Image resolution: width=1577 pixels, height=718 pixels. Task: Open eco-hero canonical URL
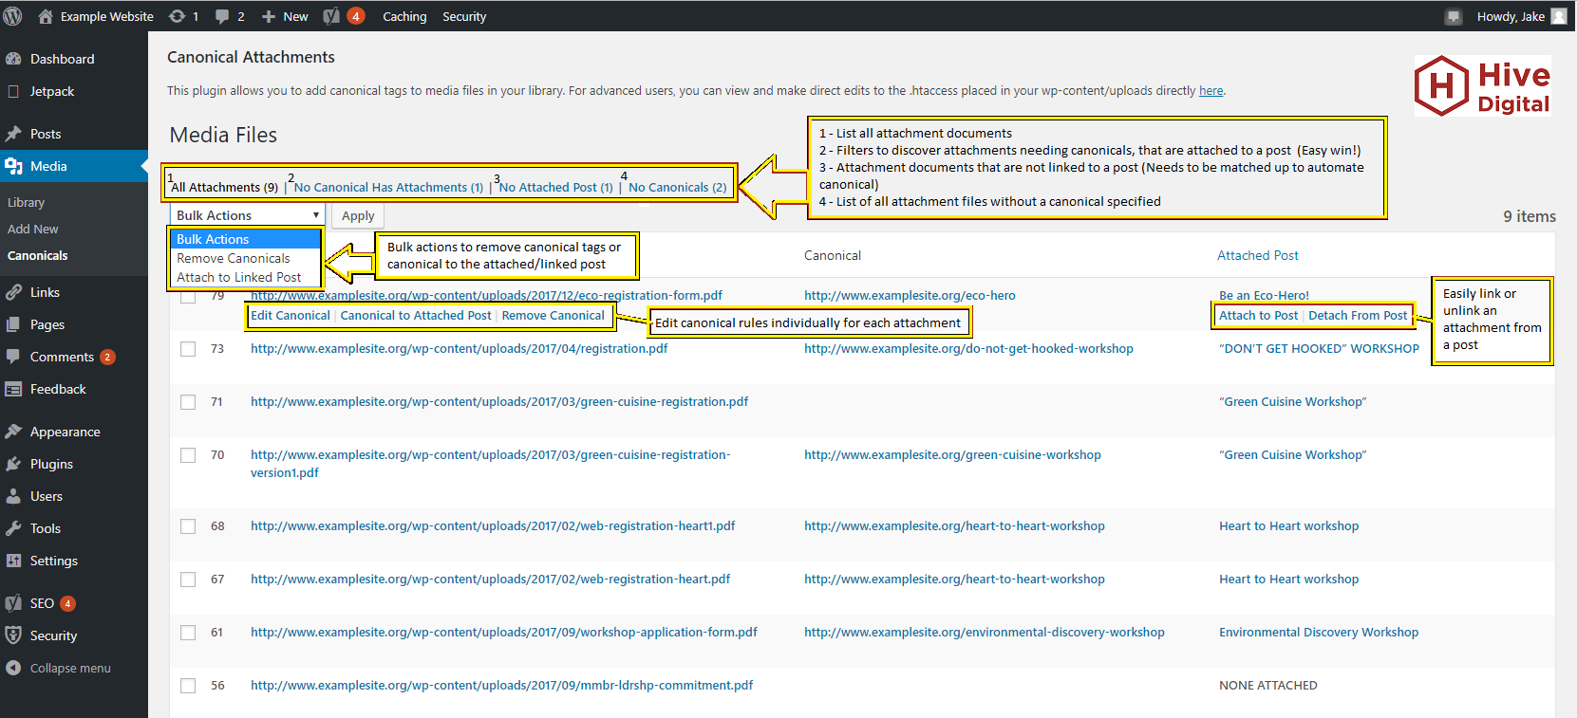click(x=910, y=296)
